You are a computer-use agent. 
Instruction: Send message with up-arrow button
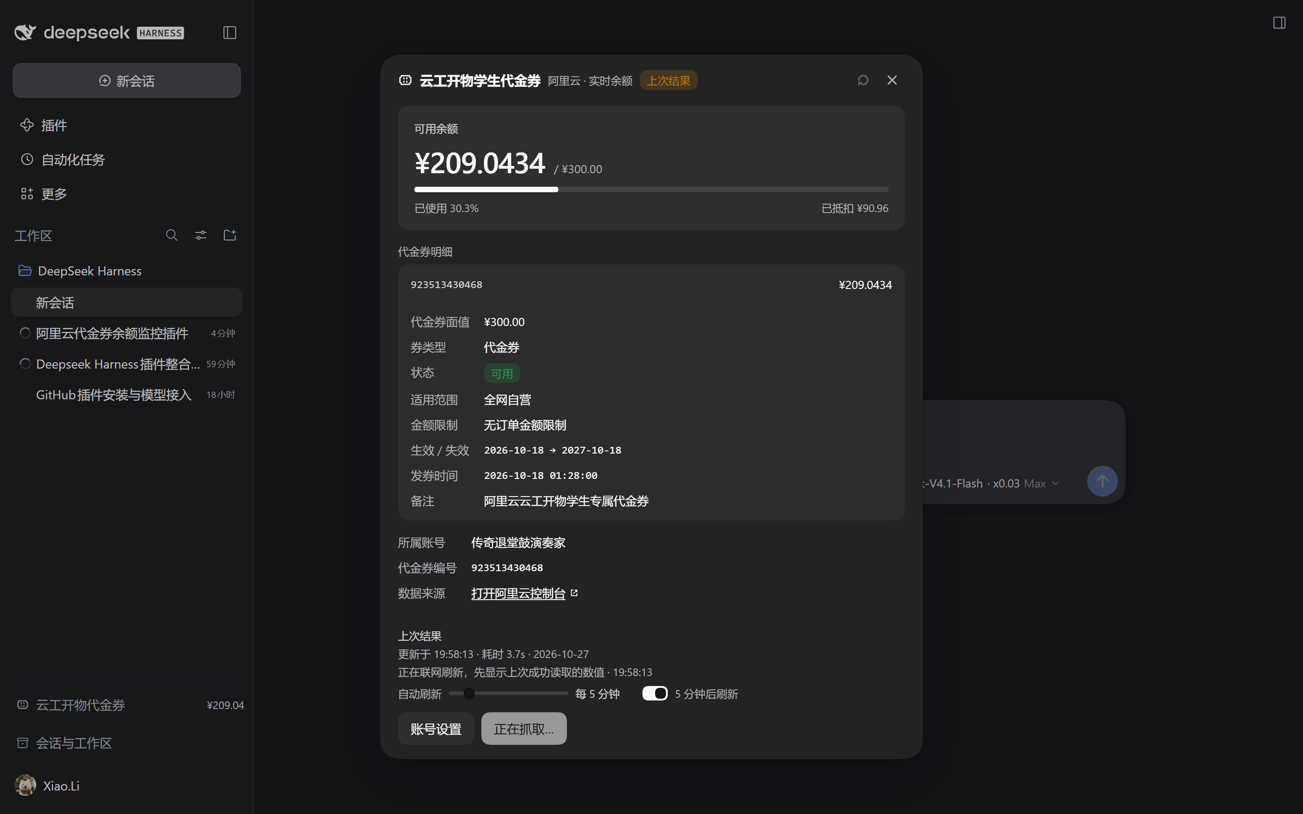(x=1102, y=481)
